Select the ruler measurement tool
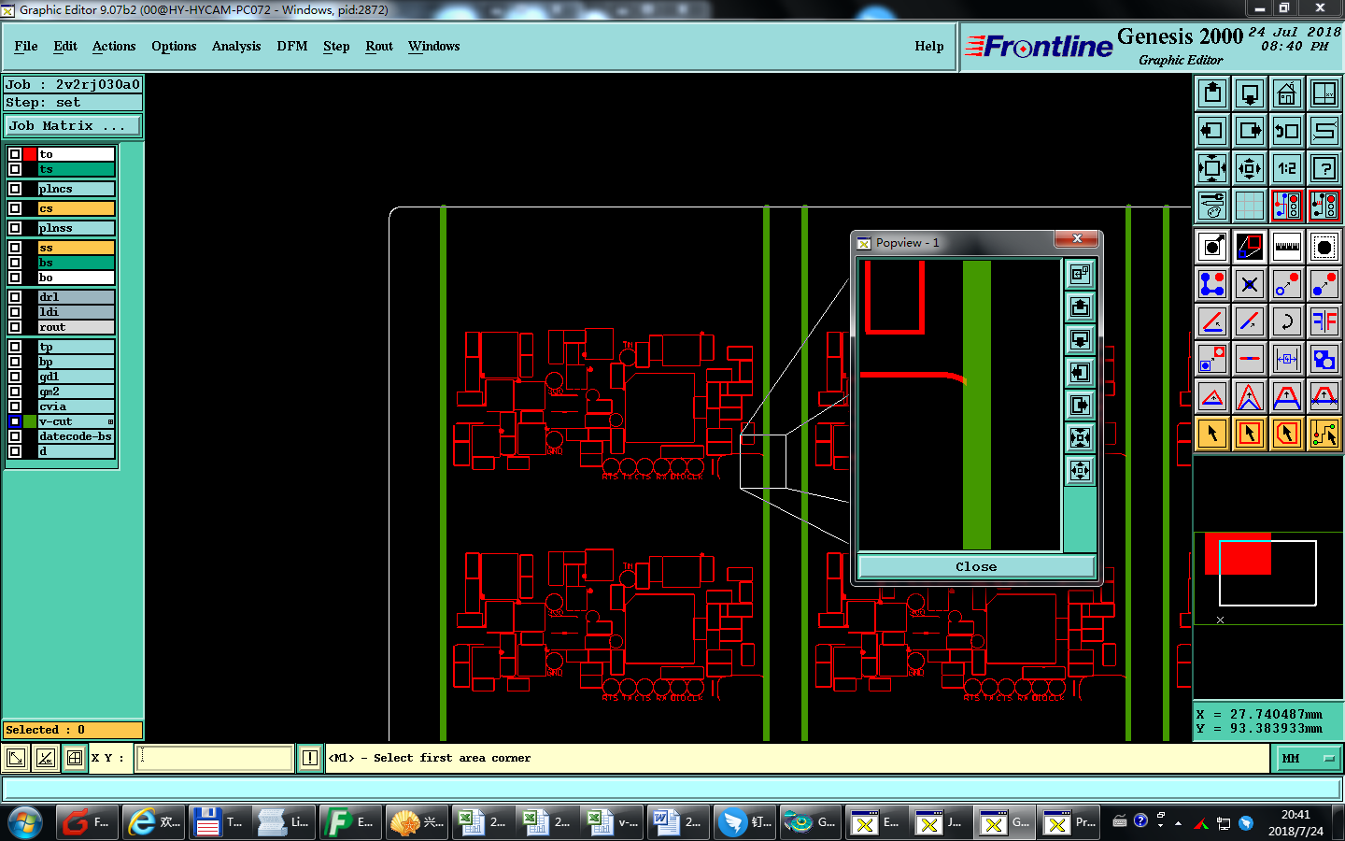 1287,247
